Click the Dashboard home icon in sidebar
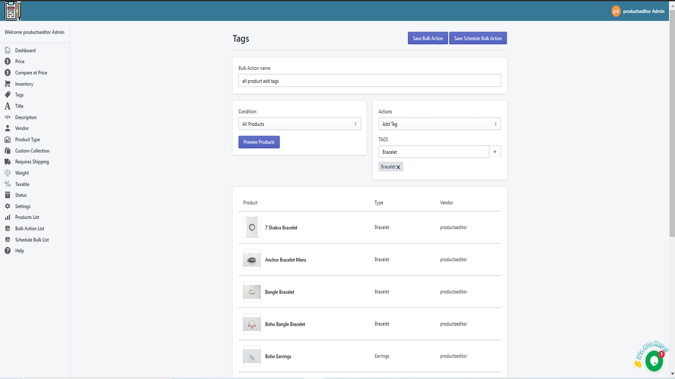 [x=7, y=51]
